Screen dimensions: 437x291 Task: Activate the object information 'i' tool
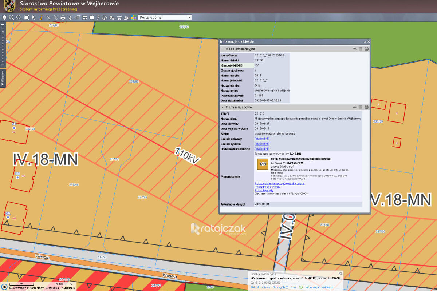[41, 17]
